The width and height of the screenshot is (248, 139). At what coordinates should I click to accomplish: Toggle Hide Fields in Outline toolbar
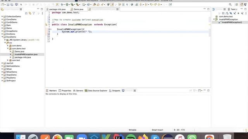(231, 14)
